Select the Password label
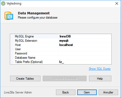 tap(21, 53)
